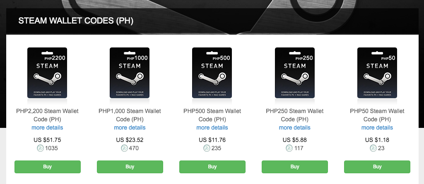Click coin icon next to 235

[207, 148]
